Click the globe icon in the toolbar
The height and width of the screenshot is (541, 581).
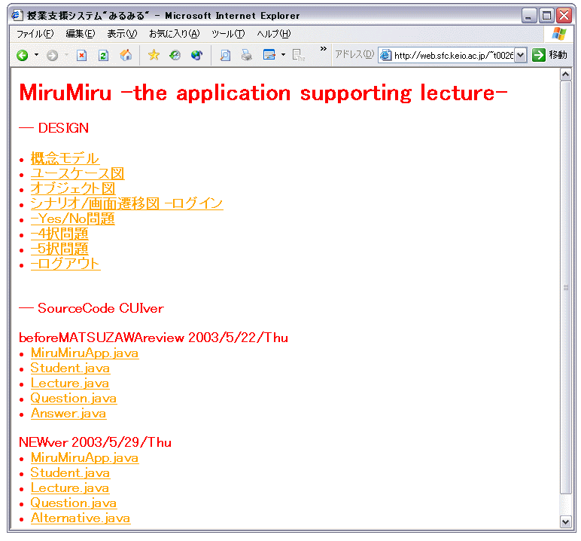pyautogui.click(x=196, y=55)
